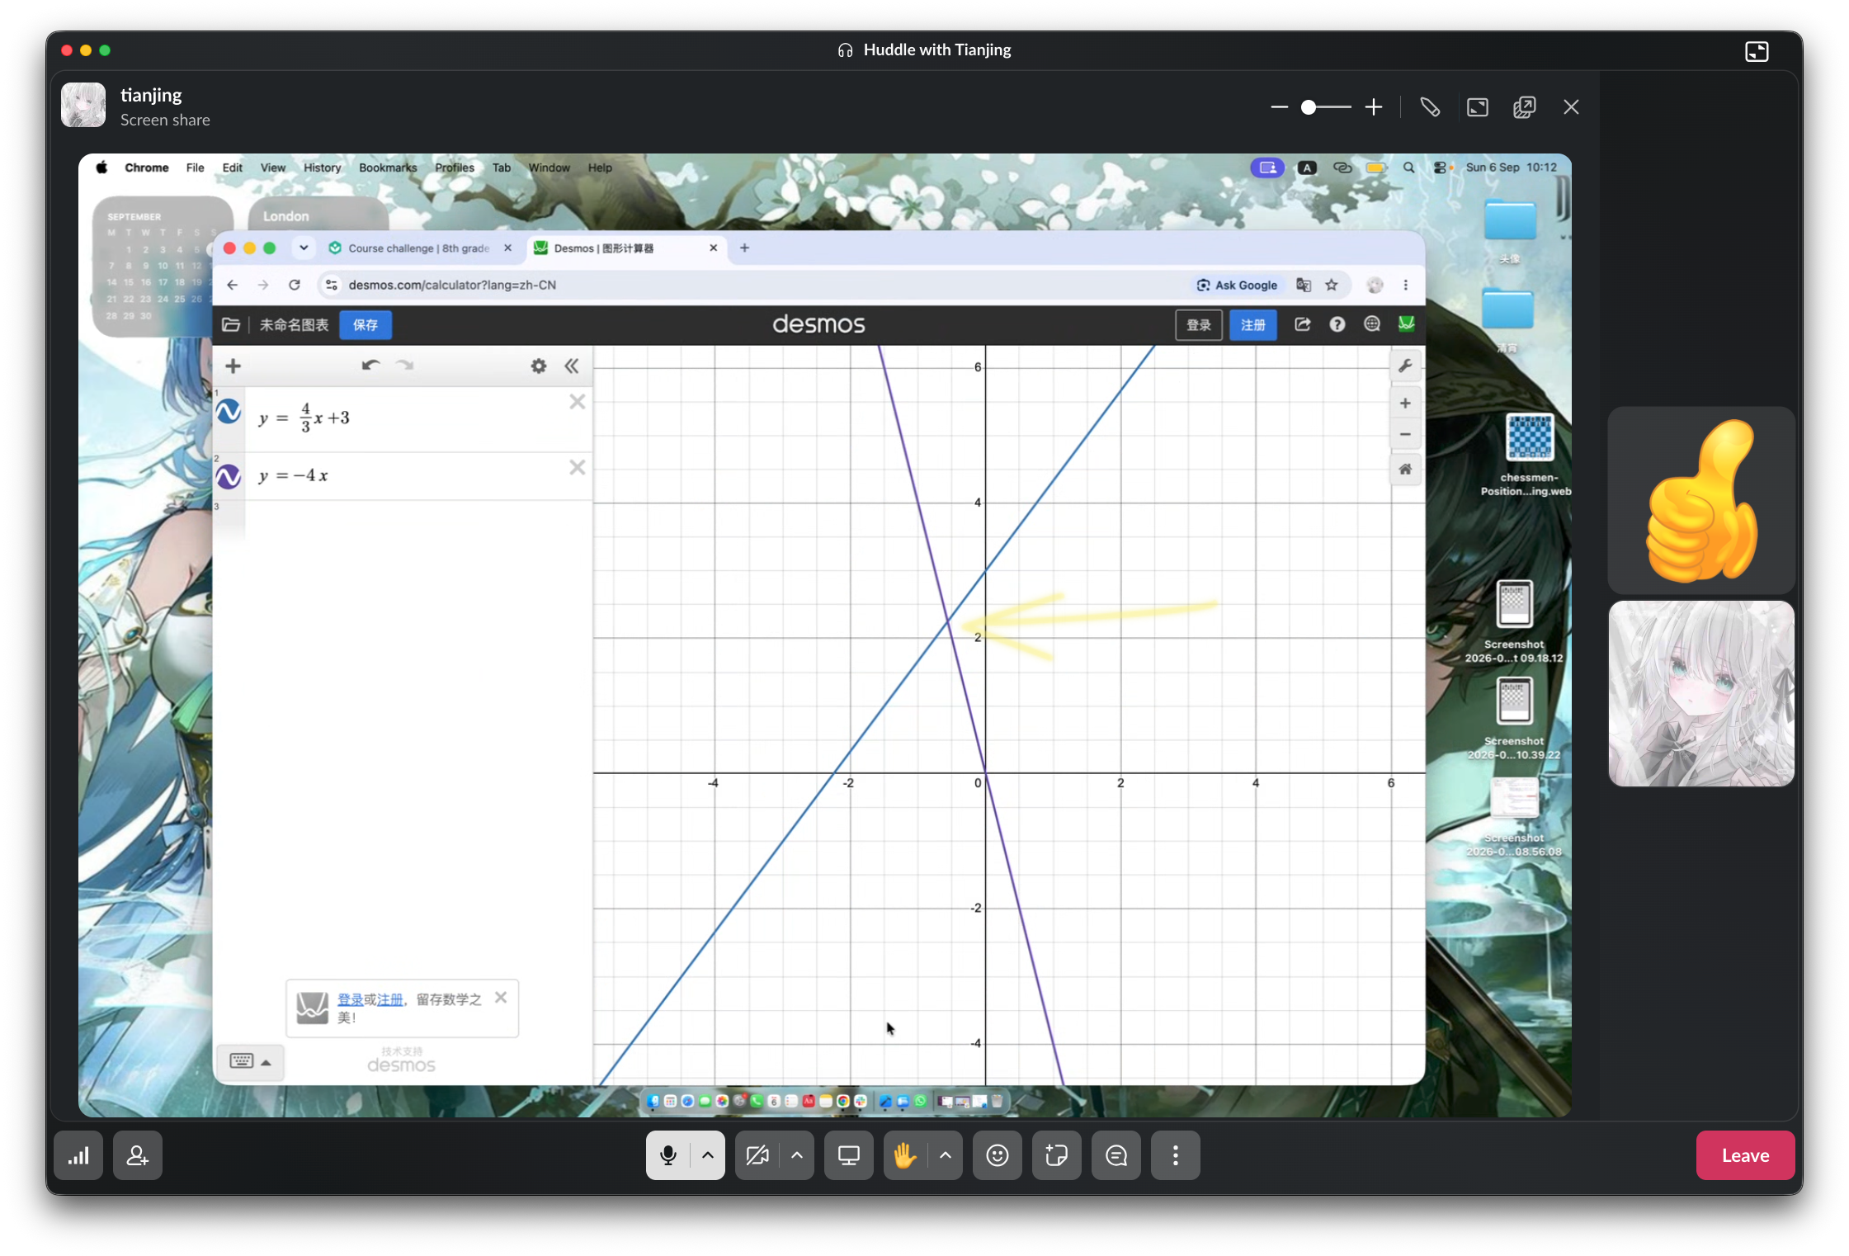
Task: Reset the graph to default home view
Action: coord(1405,470)
